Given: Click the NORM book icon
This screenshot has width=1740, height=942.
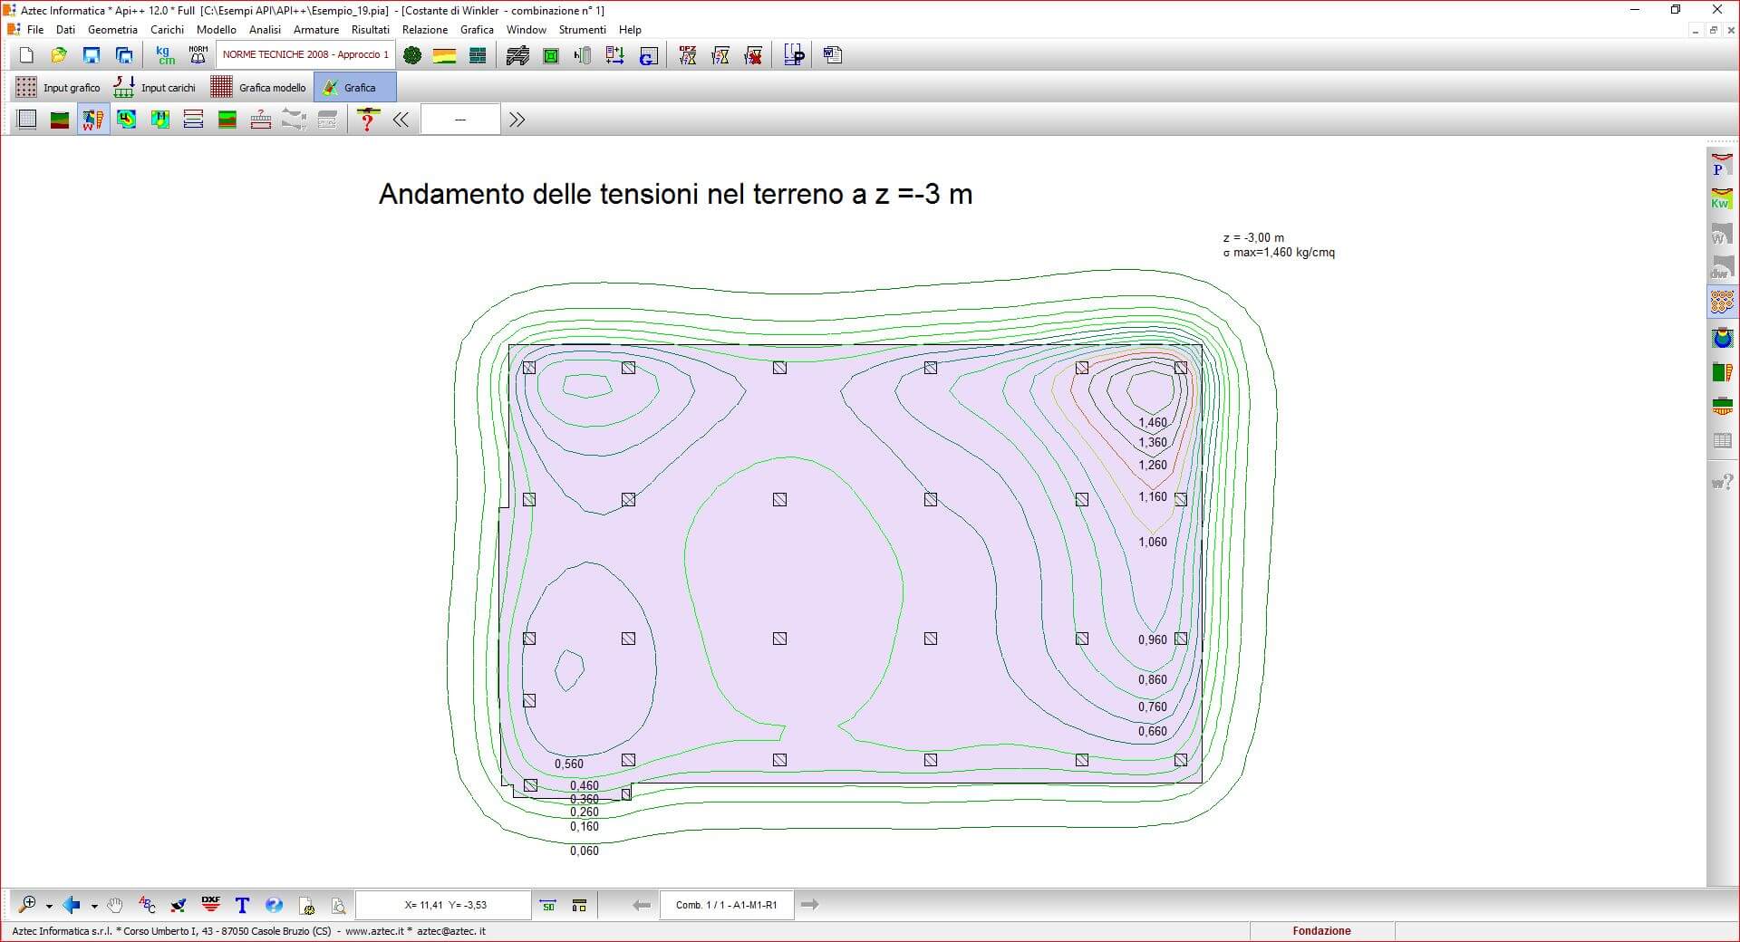Looking at the screenshot, I should coord(198,56).
